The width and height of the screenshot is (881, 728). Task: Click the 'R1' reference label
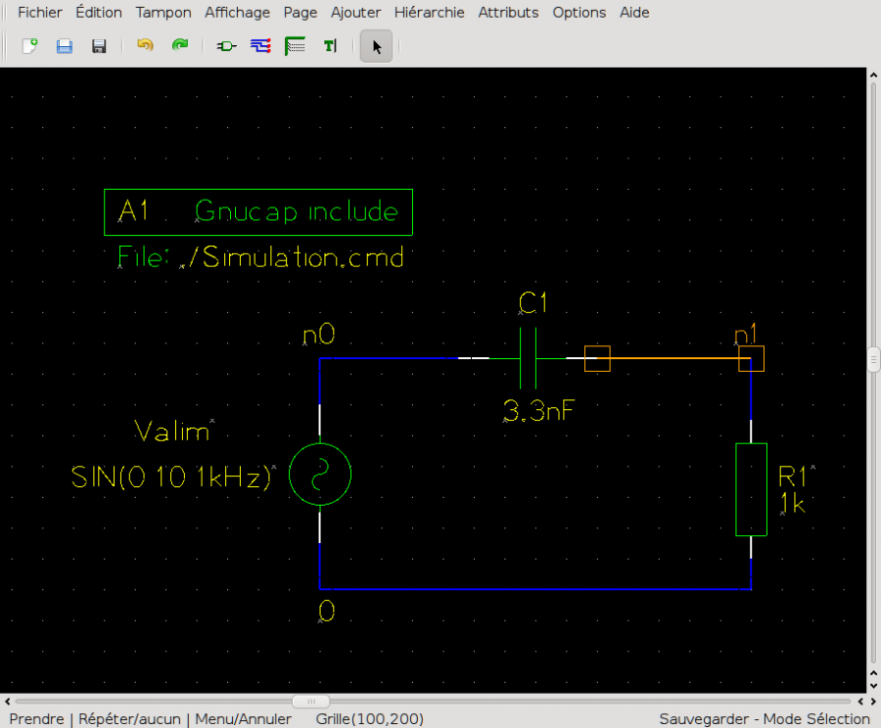coord(792,478)
